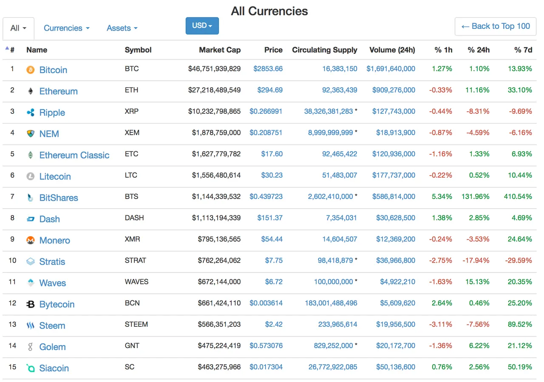Open the Litecoin name link
544x382 pixels.
55,176
